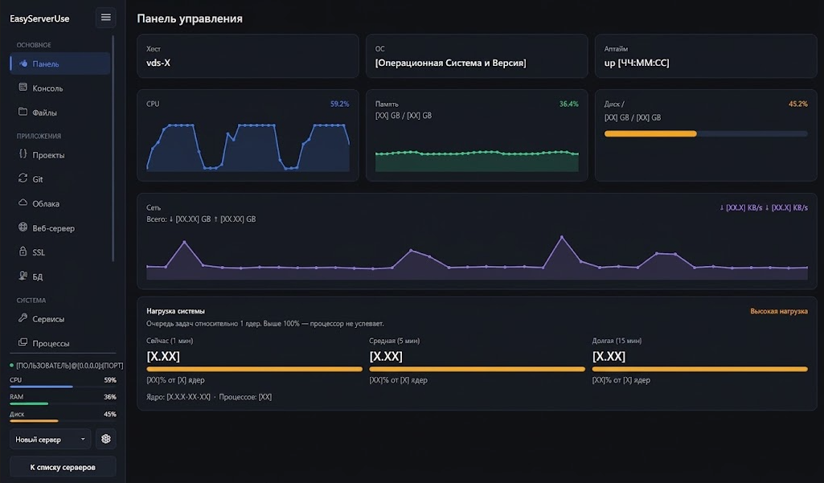Open the Консоль menu item

tap(60, 88)
